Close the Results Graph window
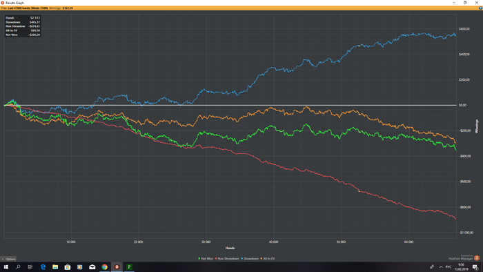Screen dimensions: 483x272 point(477,3)
